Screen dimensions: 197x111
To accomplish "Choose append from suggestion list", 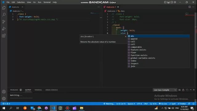I will click(158, 39).
